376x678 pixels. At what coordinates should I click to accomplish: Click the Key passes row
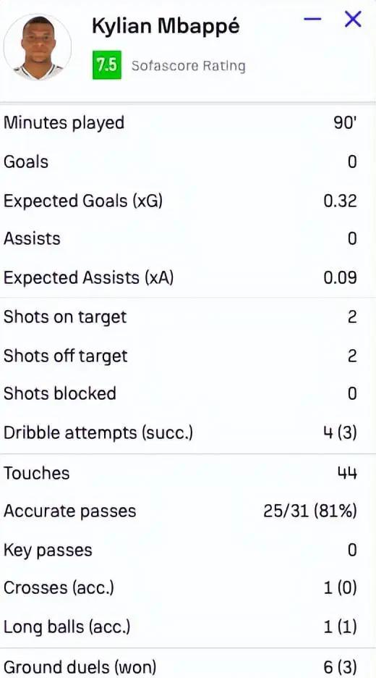(188, 550)
